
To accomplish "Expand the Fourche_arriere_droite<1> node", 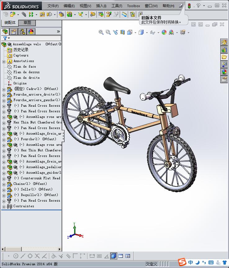I will tap(4, 95).
